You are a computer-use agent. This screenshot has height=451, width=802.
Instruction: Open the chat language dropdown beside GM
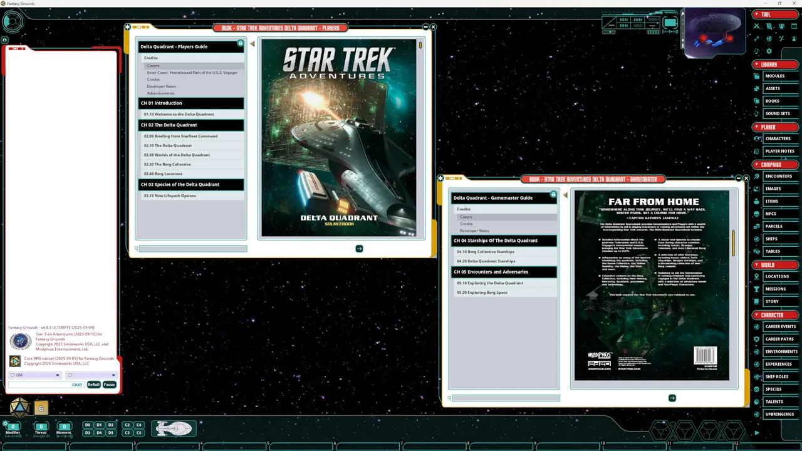tap(91, 375)
